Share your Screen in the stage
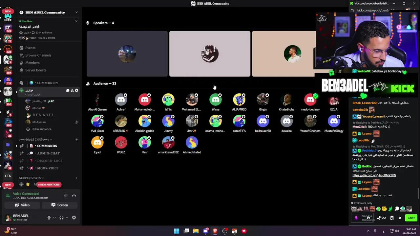420x236 pixels. 60,205
